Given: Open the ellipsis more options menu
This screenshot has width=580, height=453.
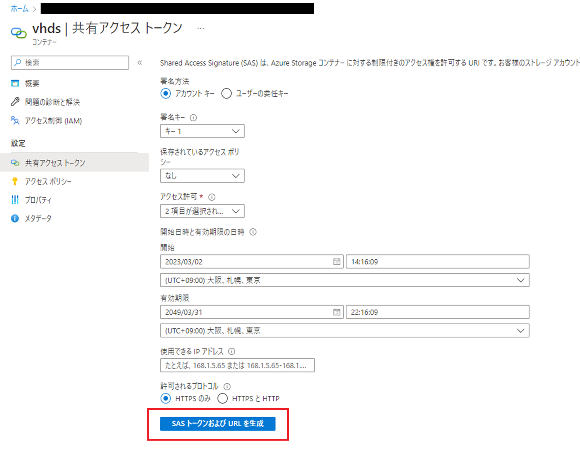Looking at the screenshot, I should point(200,28).
